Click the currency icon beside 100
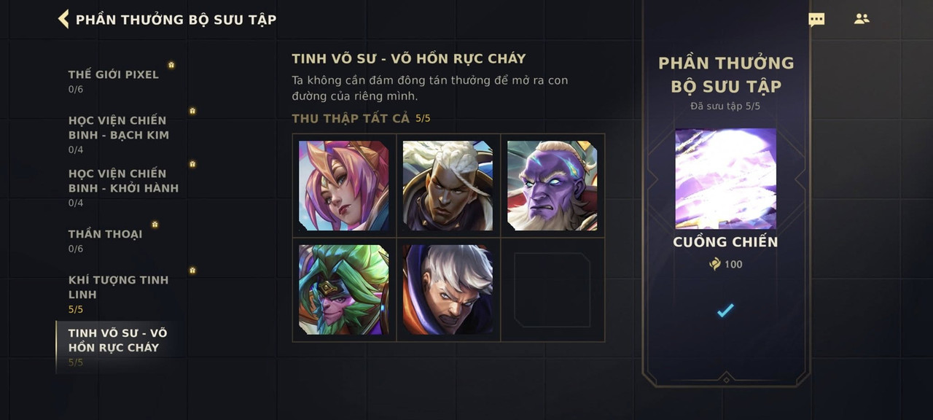 (x=715, y=264)
